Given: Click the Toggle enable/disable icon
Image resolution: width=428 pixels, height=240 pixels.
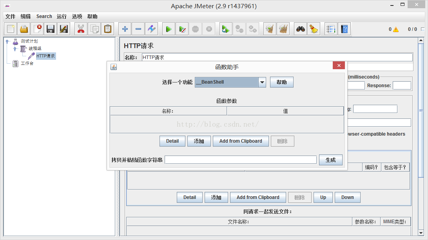Looking at the screenshot, I should coord(152,29).
